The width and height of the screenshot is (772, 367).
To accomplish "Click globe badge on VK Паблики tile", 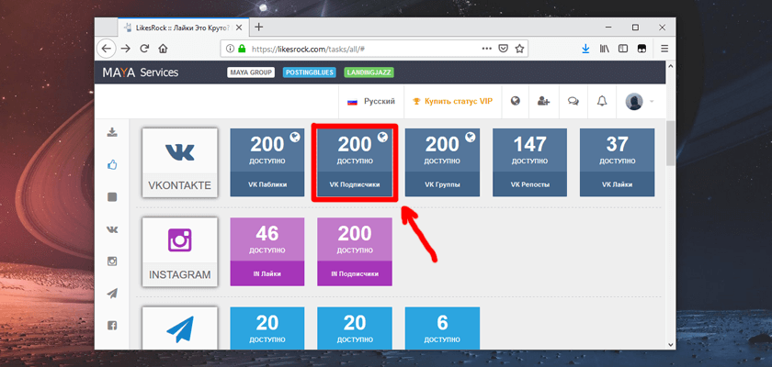I will [295, 137].
